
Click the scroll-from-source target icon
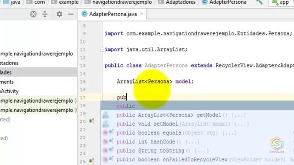point(34,14)
